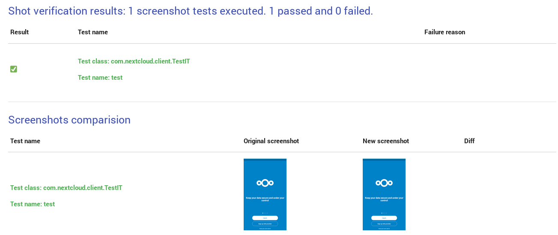Click page indicator dots in new screenshot
558x235 pixels.
coord(384,213)
